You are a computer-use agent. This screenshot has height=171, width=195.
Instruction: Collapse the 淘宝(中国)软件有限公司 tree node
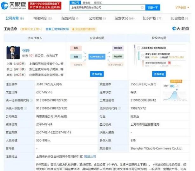tap(143, 56)
